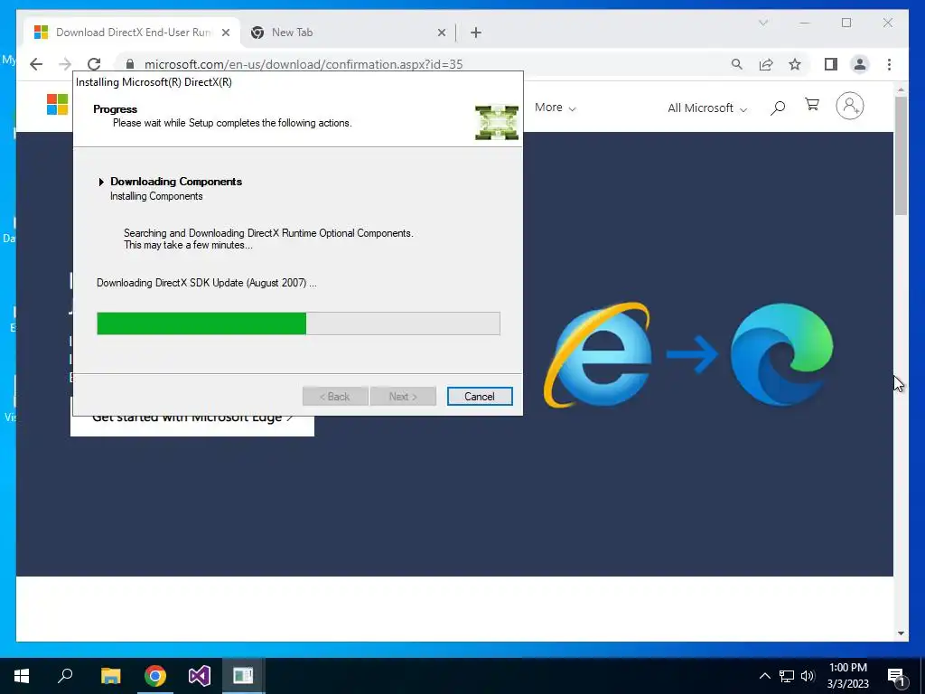Click the Microsoft logo on the page
Viewport: 925px width, 694px height.
click(x=57, y=105)
